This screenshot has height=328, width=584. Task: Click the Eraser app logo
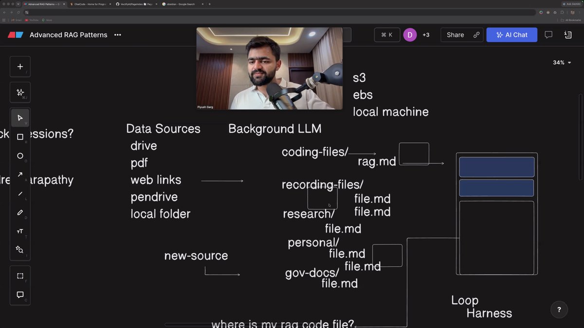[x=16, y=35]
